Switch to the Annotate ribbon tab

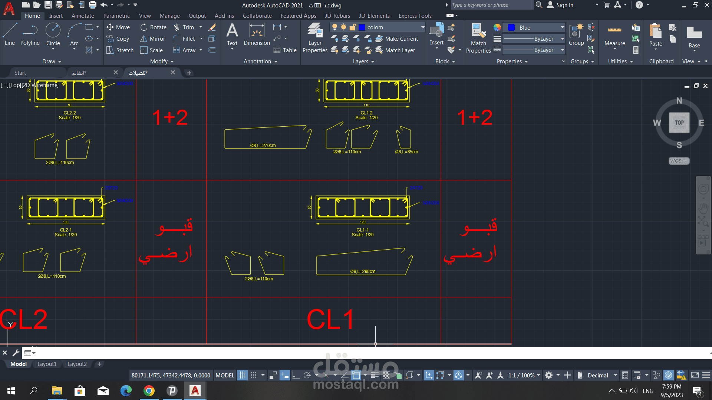[x=83, y=16]
